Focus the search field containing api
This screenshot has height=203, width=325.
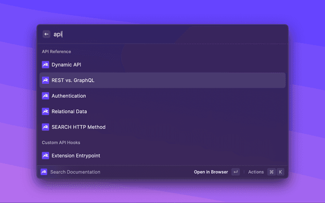(x=168, y=34)
